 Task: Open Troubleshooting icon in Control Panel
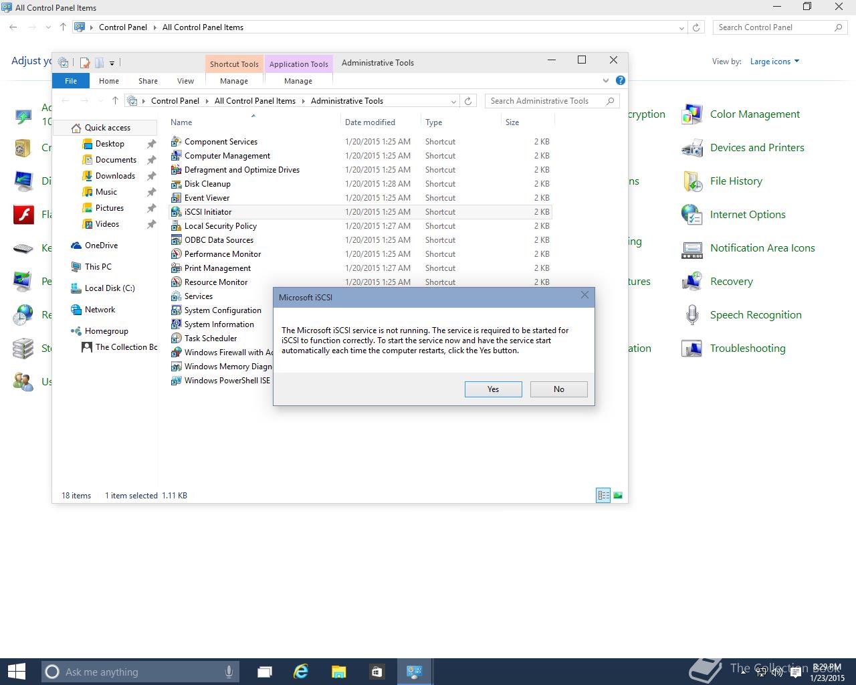(x=692, y=349)
